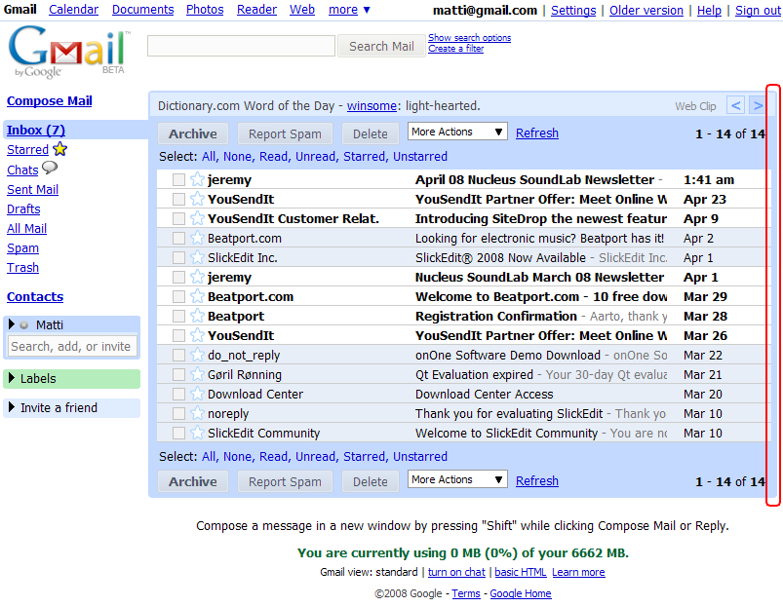783x607 pixels.
Task: Click the Gmail logo
Action: pyautogui.click(x=69, y=52)
